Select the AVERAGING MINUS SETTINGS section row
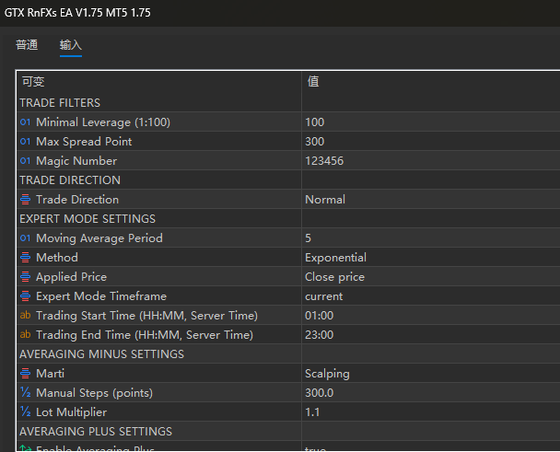Viewport: 560px width, 452px height. tap(288, 353)
